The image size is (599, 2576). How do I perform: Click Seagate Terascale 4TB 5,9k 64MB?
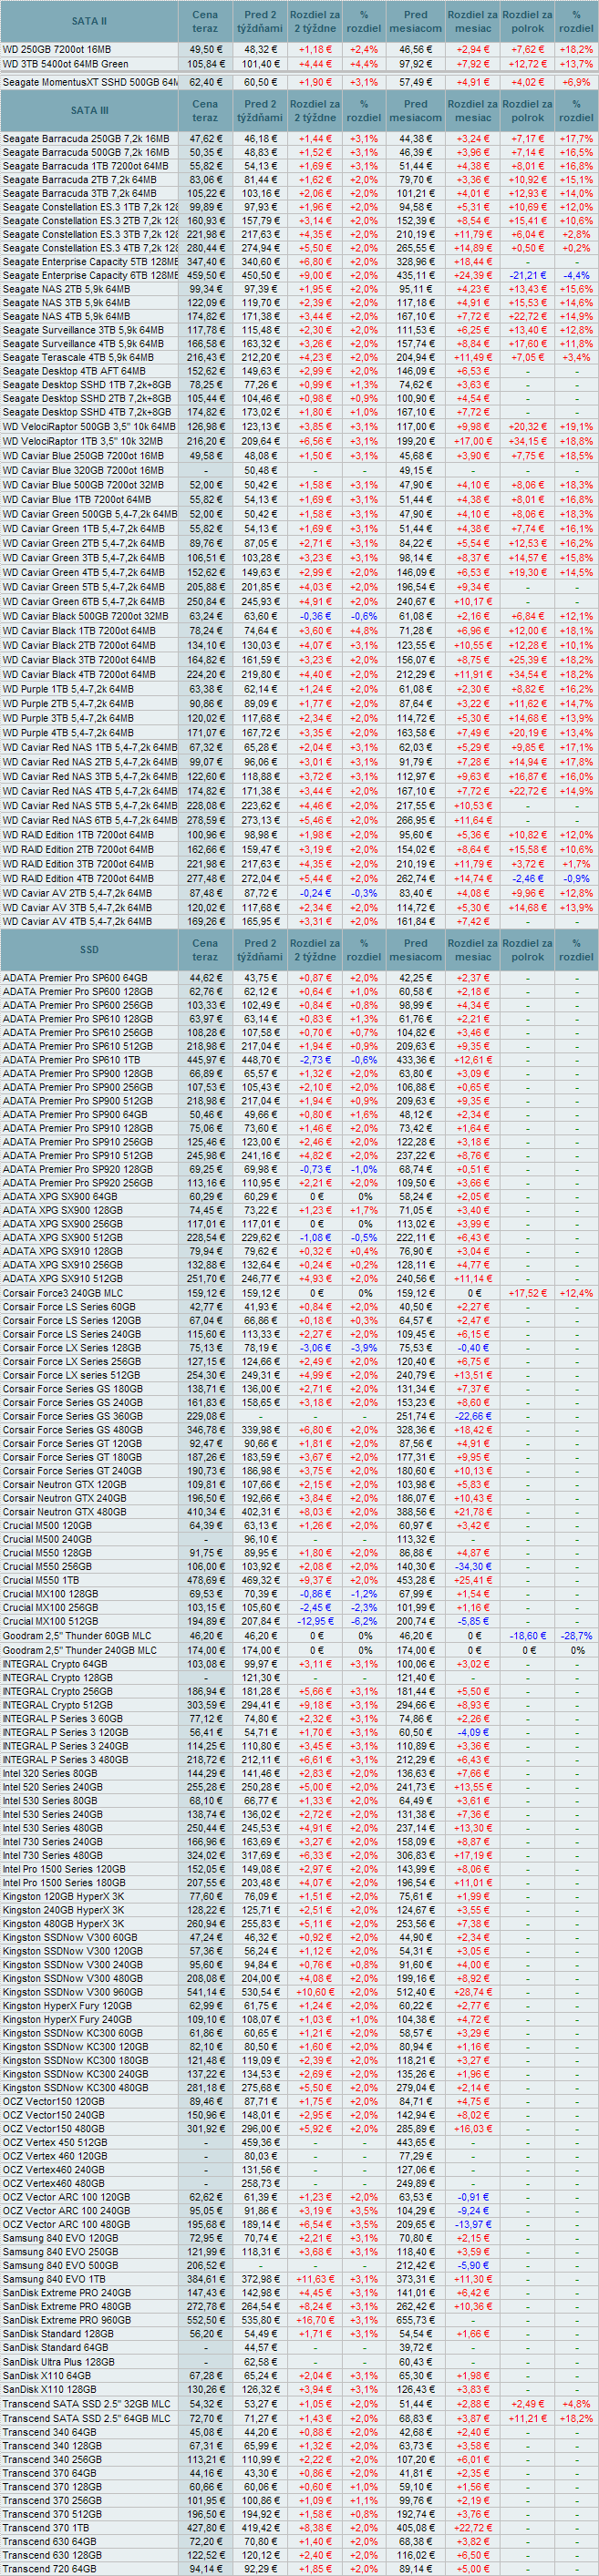[x=78, y=357]
